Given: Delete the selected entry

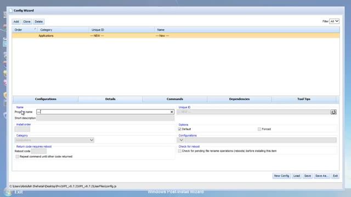Looking at the screenshot, I should [39, 22].
